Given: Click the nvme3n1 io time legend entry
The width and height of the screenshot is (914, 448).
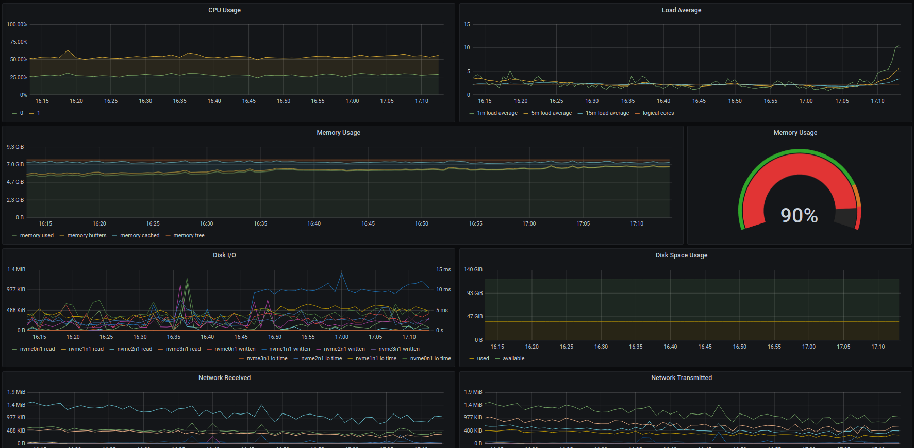Looking at the screenshot, I should tap(267, 359).
